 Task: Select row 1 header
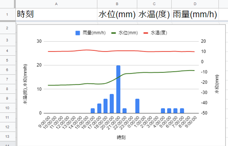tap(7, 15)
